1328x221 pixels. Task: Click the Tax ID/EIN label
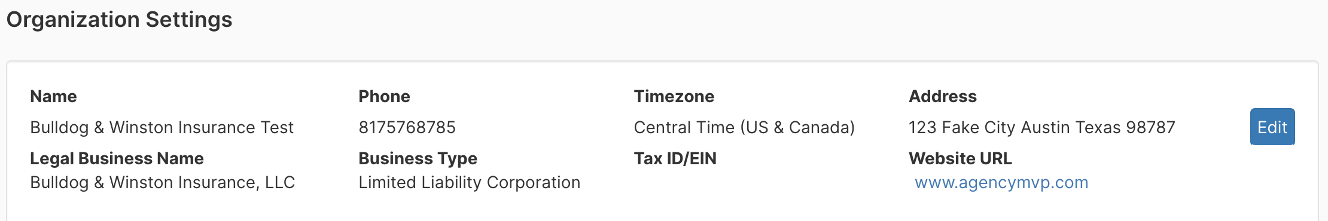[x=675, y=158]
